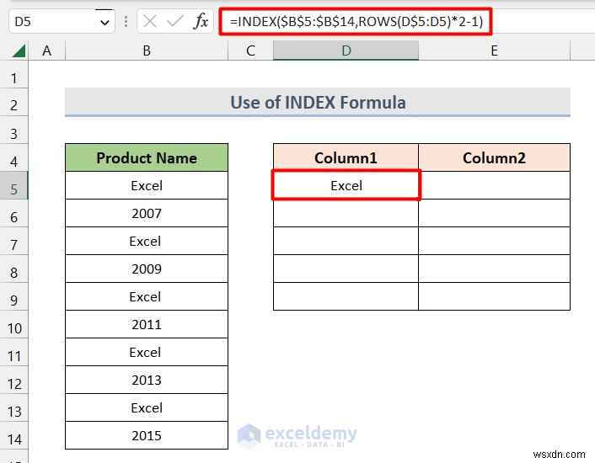
Task: Select column A header
Action: [x=46, y=51]
